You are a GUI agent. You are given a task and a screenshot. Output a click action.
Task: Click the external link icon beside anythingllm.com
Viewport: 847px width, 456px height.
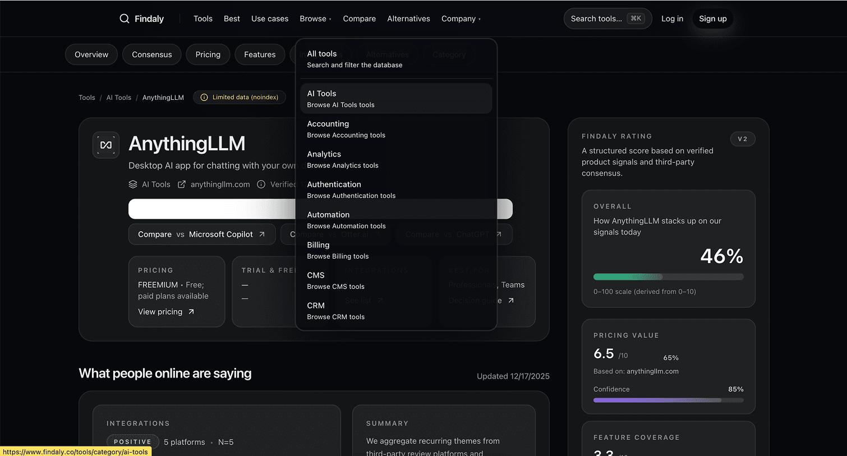tap(182, 185)
